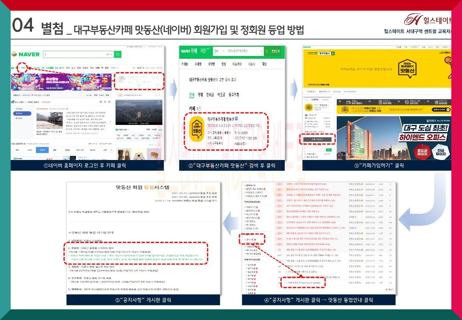
Task: Click the green search magnifier on NAVER homepage
Action: pos(118,55)
